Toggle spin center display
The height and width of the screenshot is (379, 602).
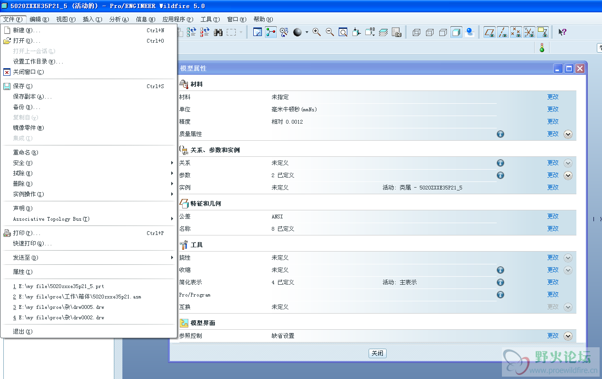tap(271, 32)
